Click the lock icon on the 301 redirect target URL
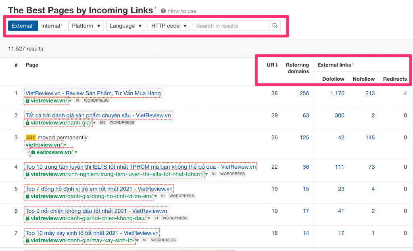Image resolution: width=413 pixels, height=251 pixels. point(33,152)
